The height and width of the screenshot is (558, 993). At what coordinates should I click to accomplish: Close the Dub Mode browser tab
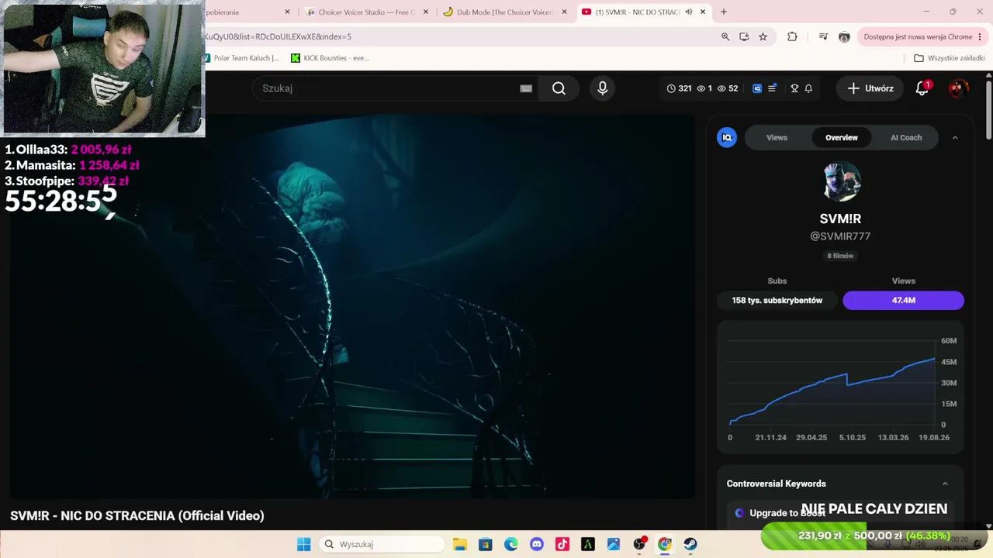click(x=564, y=12)
